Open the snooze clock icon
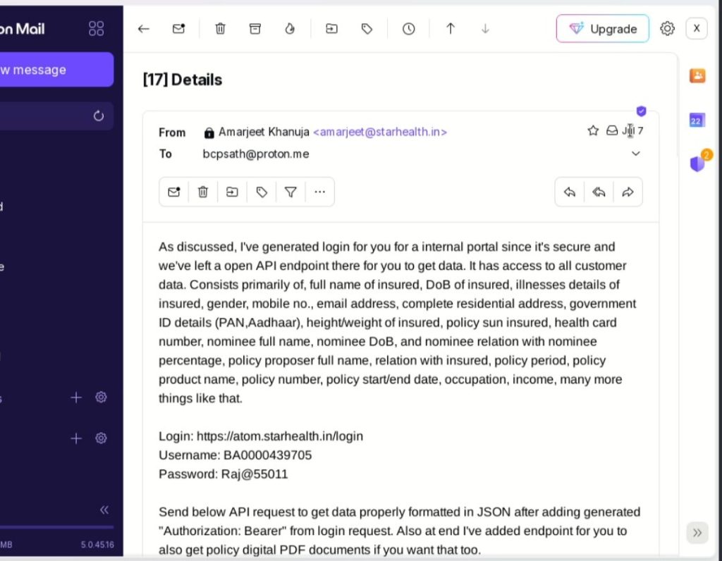 (x=409, y=29)
